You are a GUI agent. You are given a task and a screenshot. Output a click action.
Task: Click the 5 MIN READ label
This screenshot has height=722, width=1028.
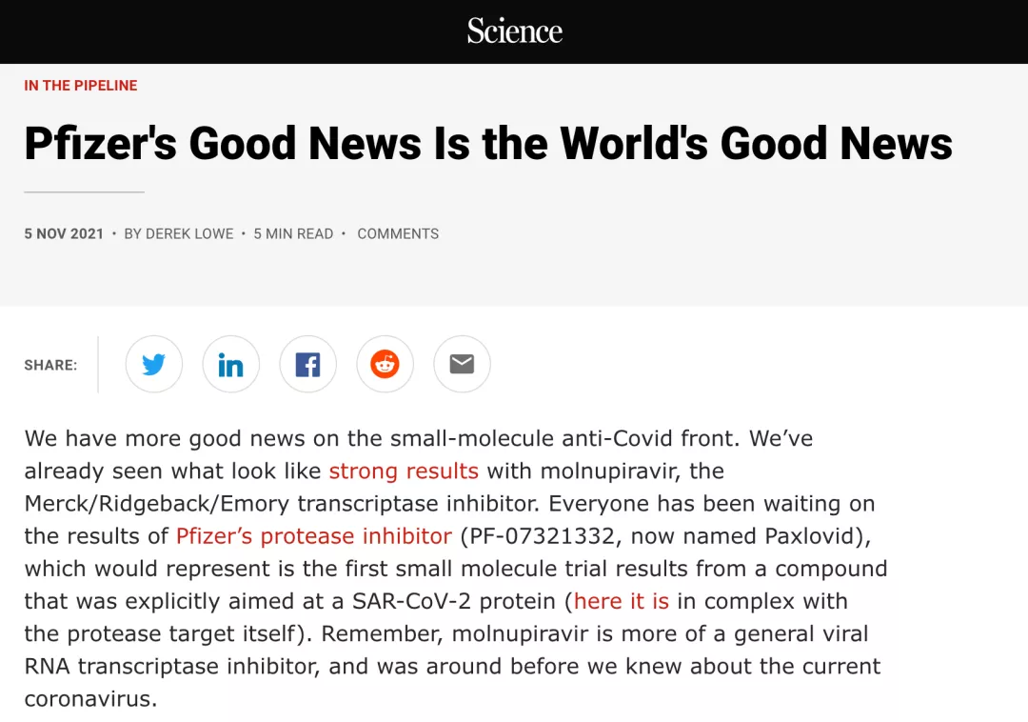click(293, 234)
